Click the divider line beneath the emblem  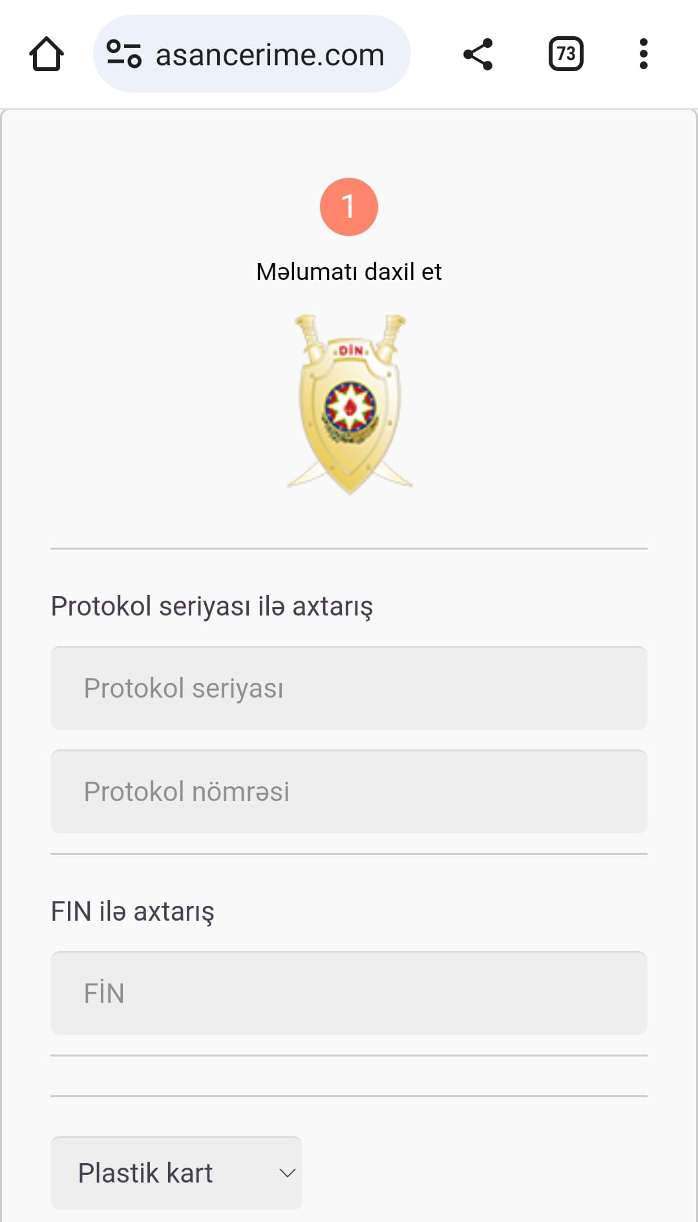349,548
